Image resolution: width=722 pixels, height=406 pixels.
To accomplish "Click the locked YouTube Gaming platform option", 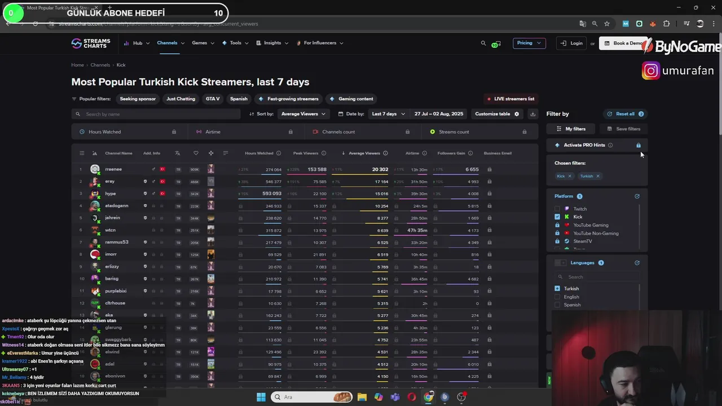I will [585, 225].
